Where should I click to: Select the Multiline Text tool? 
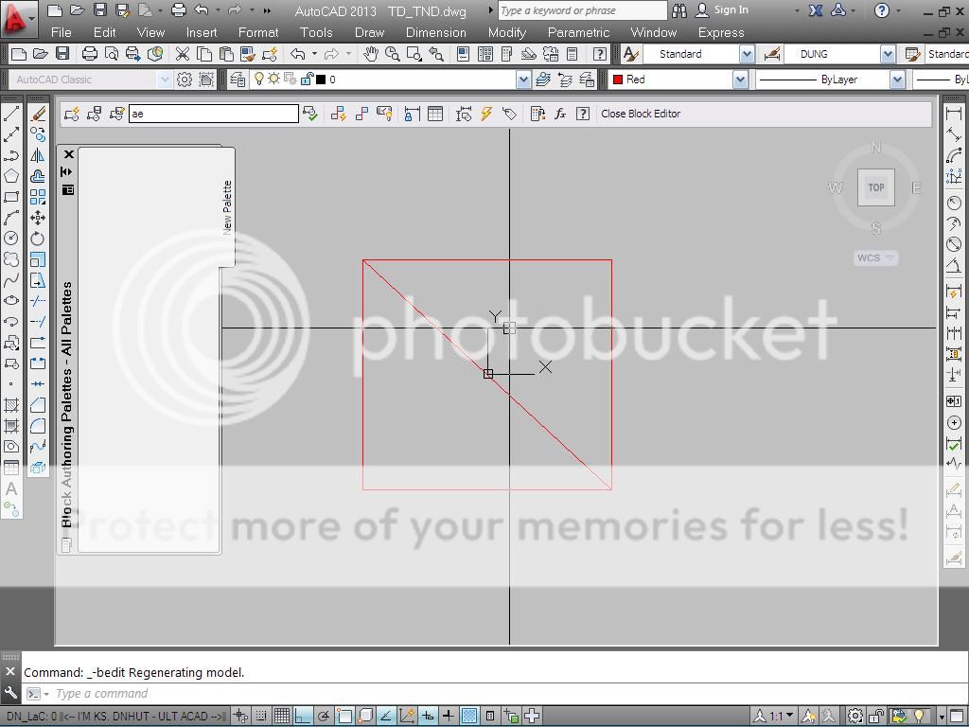pos(11,489)
